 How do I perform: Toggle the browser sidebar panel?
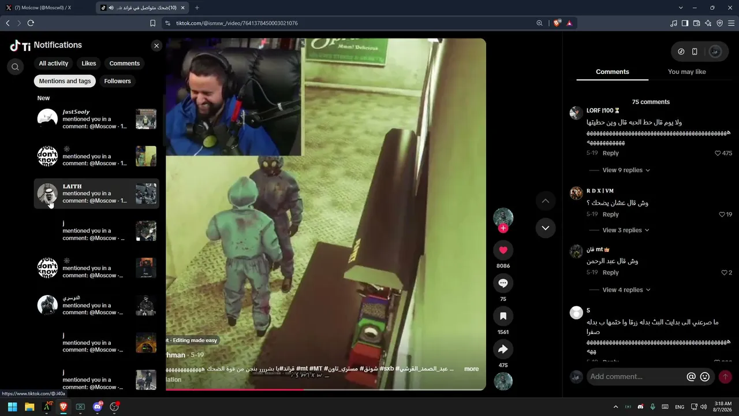pos(685,23)
